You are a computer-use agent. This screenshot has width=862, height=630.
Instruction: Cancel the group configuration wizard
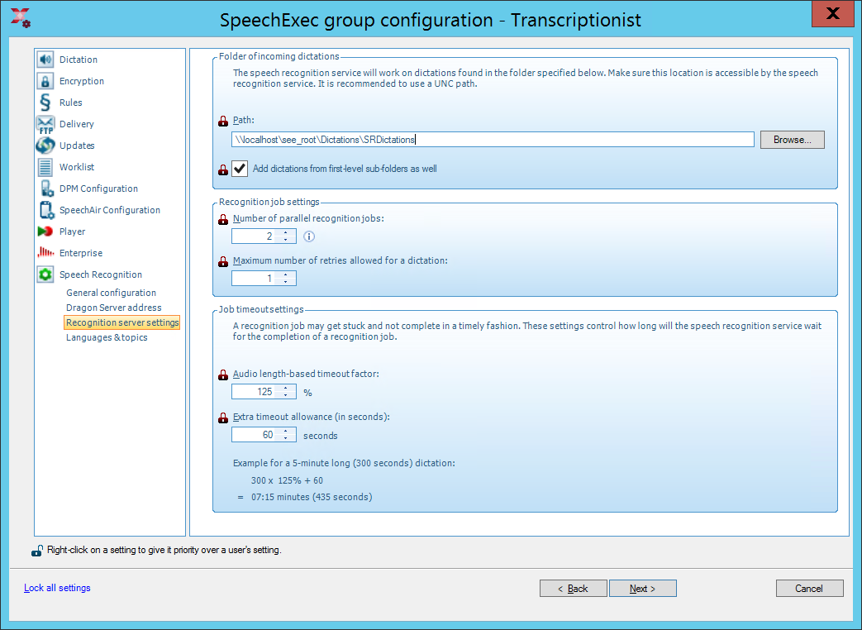coord(809,588)
